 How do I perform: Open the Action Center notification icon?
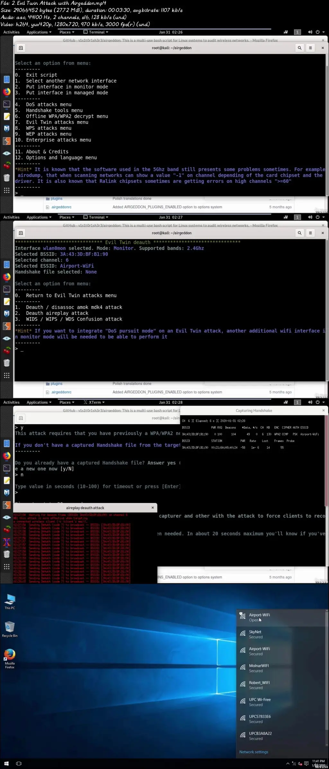(307, 763)
